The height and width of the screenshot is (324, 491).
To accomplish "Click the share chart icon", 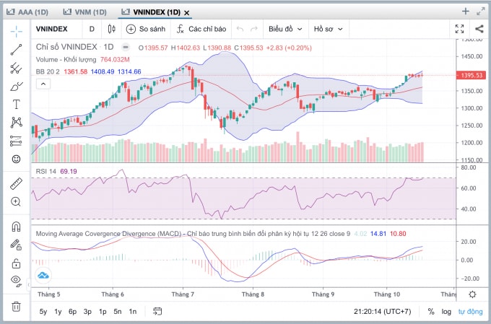I will tap(479, 29).
